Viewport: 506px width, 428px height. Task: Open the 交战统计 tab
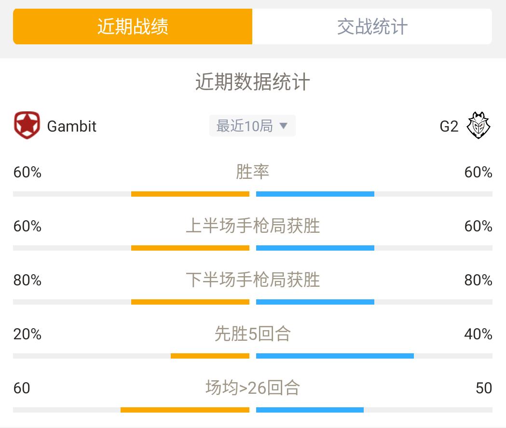coord(372,27)
